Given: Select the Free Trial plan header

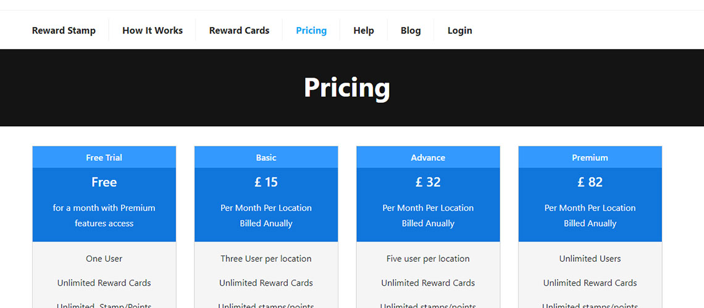Looking at the screenshot, I should point(104,158).
